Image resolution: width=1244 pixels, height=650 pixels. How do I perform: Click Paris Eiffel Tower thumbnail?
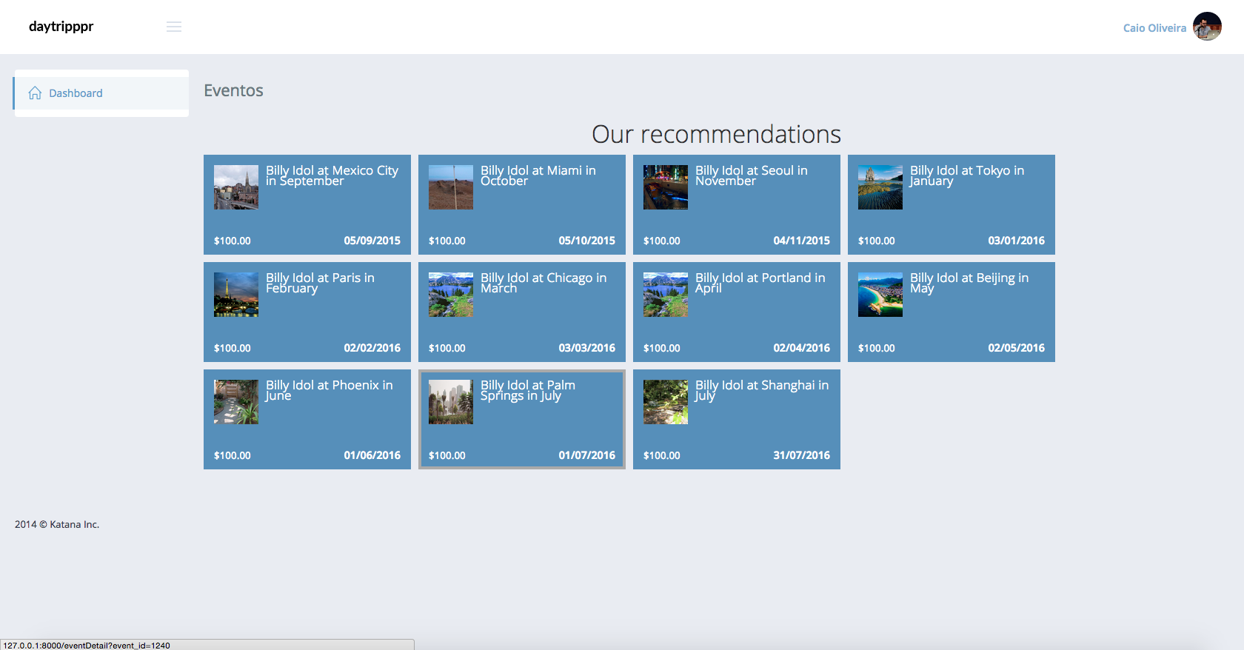coord(236,295)
